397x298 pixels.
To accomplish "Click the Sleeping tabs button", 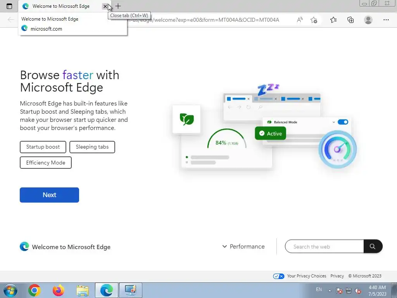I will coord(92,147).
